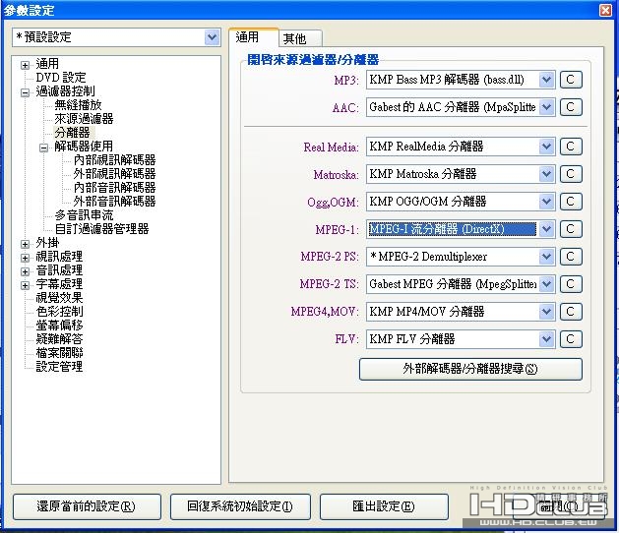Viewport: 619px width, 533px height.
Task: Click the C button for MPEG4,MOV
Action: [571, 312]
